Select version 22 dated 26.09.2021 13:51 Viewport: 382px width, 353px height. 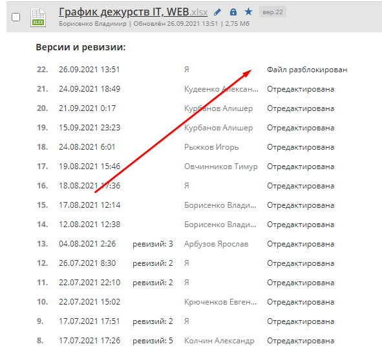point(89,70)
